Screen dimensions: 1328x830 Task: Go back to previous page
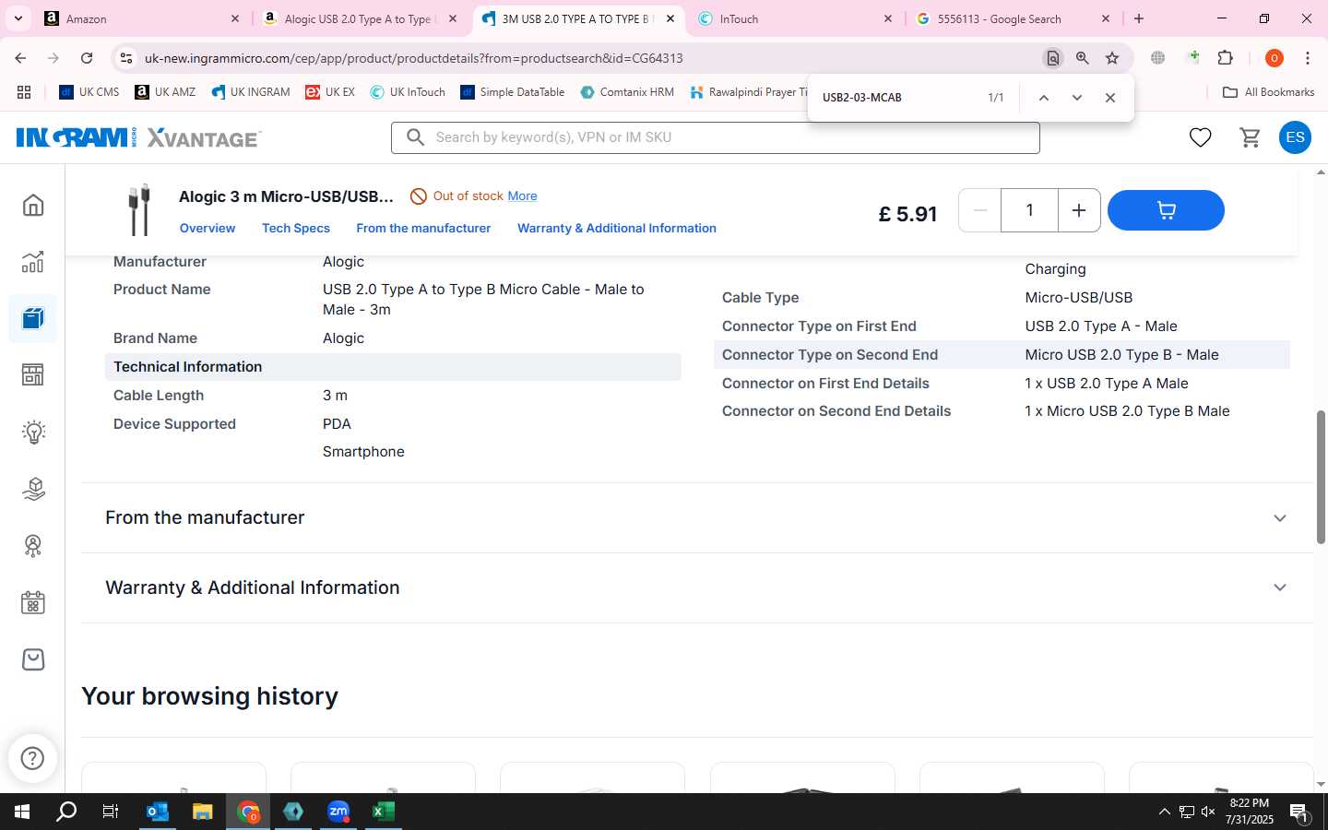coord(20,58)
